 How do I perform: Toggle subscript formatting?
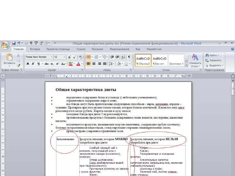[x=52, y=64]
